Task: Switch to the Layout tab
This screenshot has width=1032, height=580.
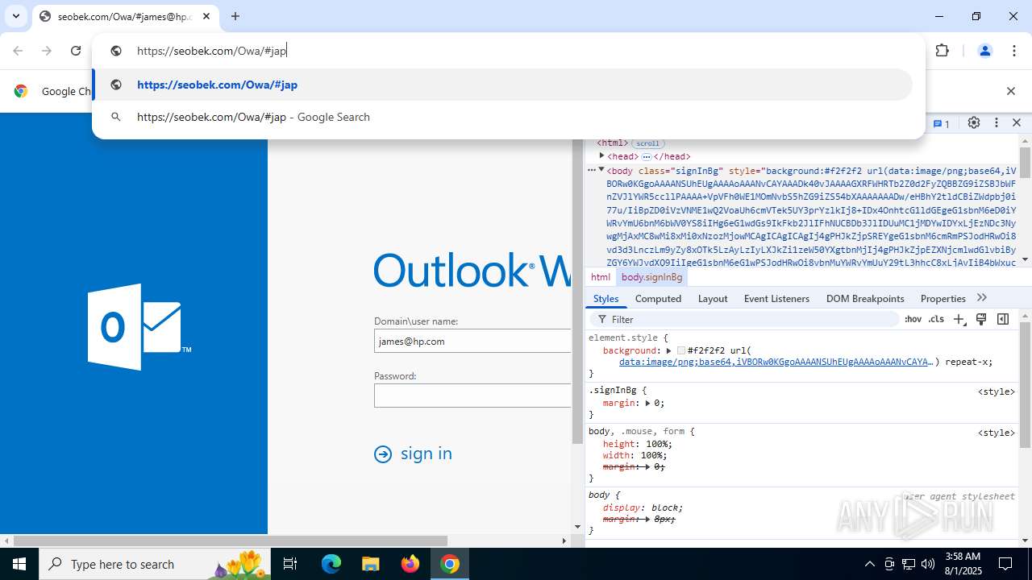Action: (x=713, y=298)
